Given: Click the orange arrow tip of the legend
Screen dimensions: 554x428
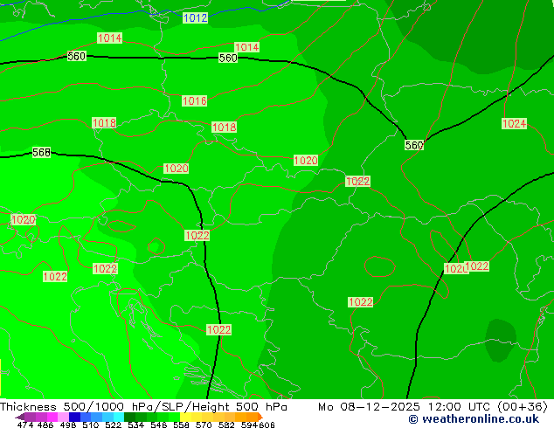Looking at the screenshot, I should 260,417.
